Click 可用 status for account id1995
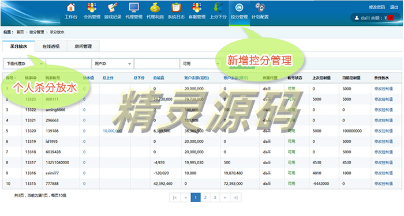 291,142
